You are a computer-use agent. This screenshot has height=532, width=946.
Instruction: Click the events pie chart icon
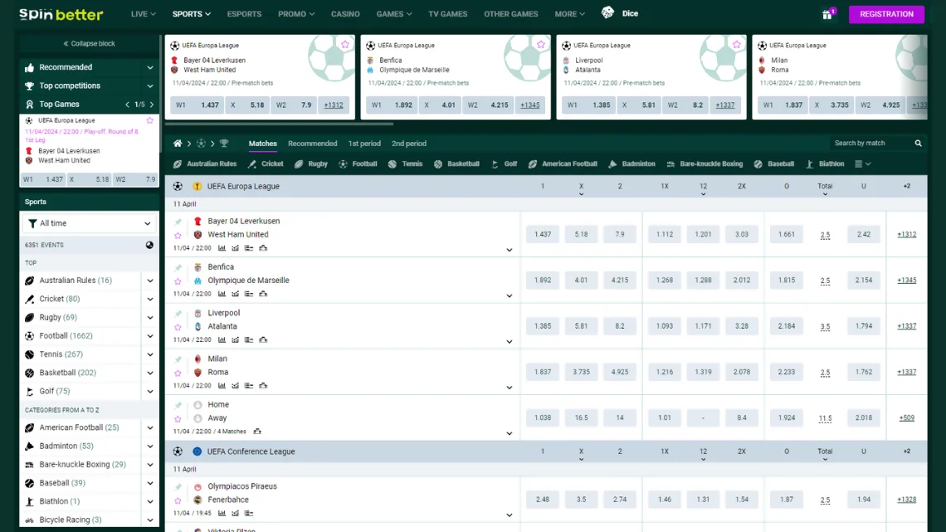point(149,245)
